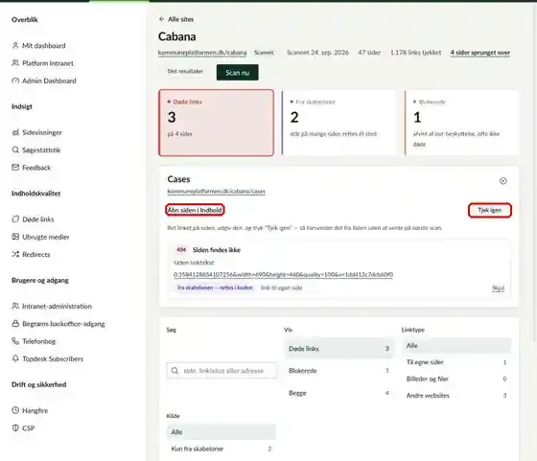The width and height of the screenshot is (537, 461).
Task: Filter Vis by Døde links
Action: (x=339, y=349)
